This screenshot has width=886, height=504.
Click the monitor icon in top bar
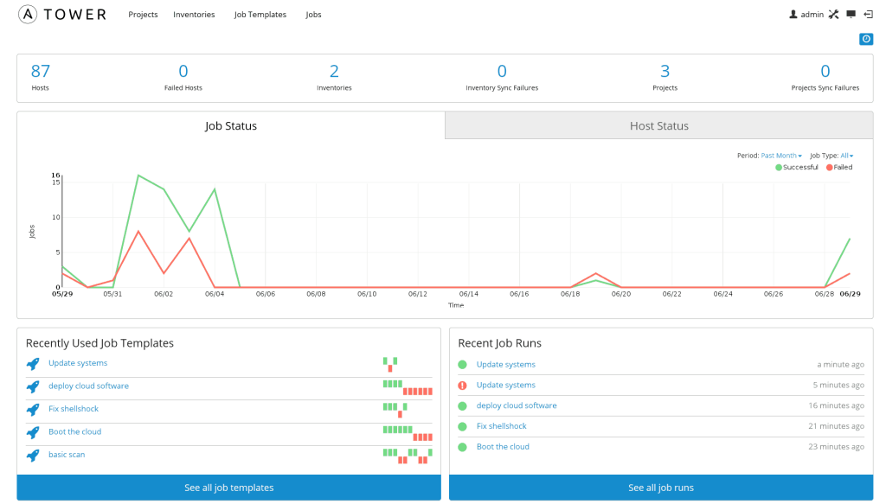[851, 15]
